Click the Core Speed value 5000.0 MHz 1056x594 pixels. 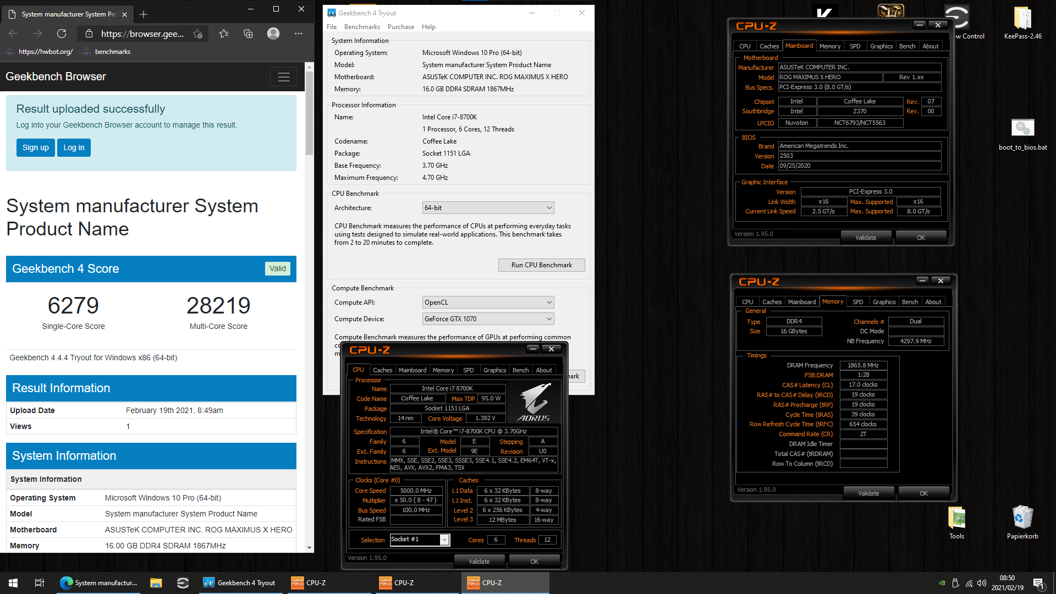416,491
